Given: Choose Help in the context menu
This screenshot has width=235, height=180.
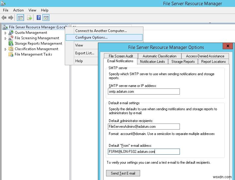Looking at the screenshot, I should (x=82, y=61).
